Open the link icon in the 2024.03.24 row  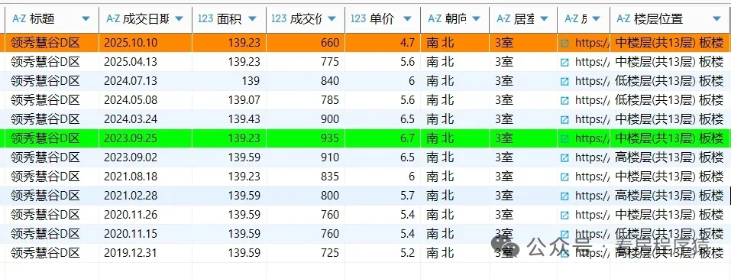coord(564,119)
